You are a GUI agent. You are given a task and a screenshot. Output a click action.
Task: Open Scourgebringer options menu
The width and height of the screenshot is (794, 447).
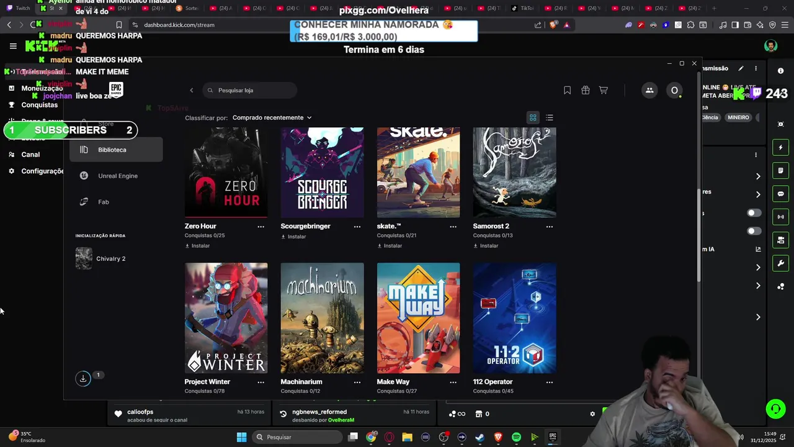point(357,227)
